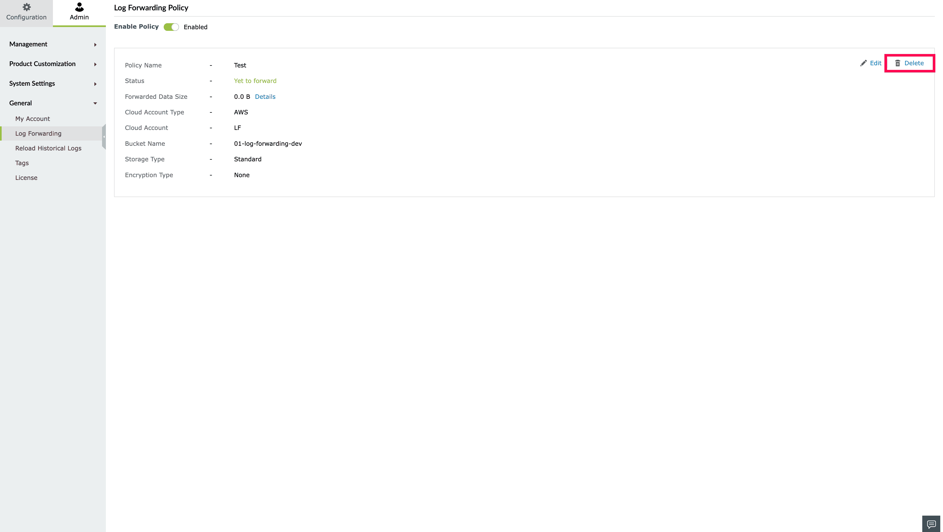
Task: Expand the Management menu arrow
Action: [95, 45]
